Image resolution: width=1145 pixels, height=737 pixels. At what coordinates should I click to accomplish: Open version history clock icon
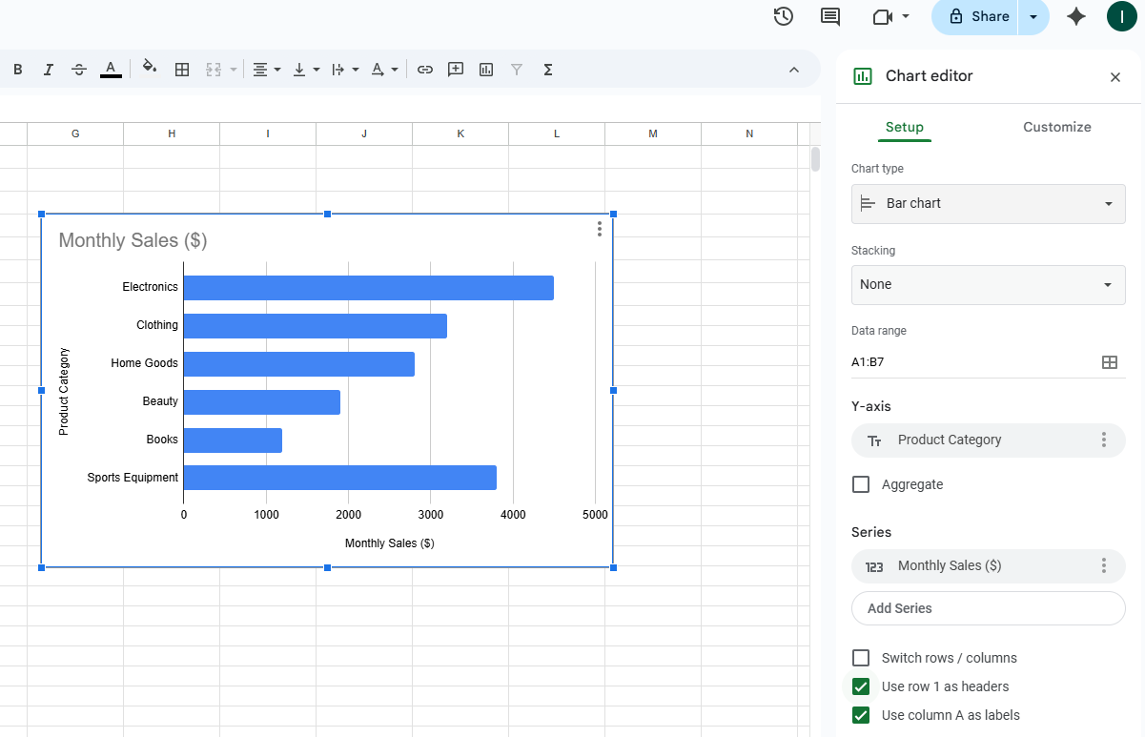[784, 16]
